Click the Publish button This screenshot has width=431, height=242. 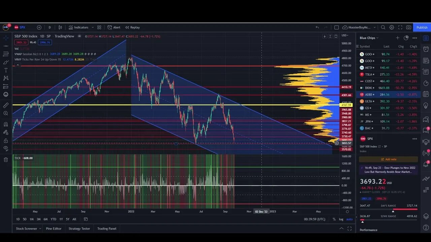(x=422, y=27)
